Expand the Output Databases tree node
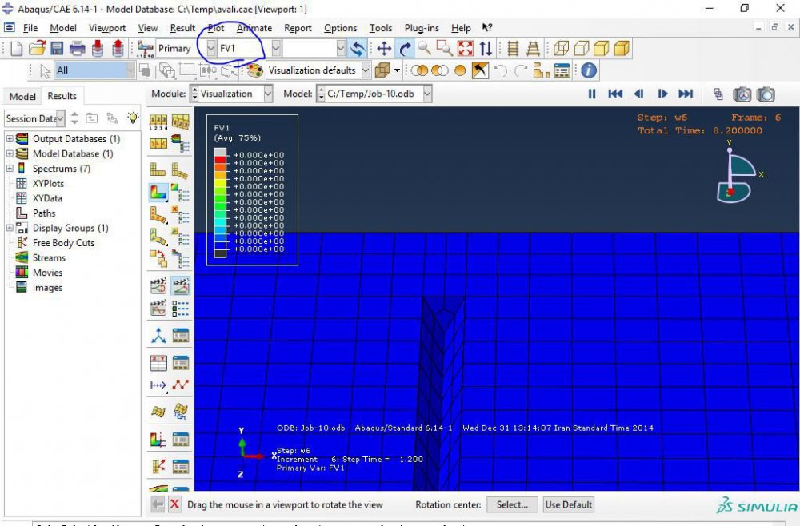Viewport: 800px width, 526px height. tap(10, 139)
